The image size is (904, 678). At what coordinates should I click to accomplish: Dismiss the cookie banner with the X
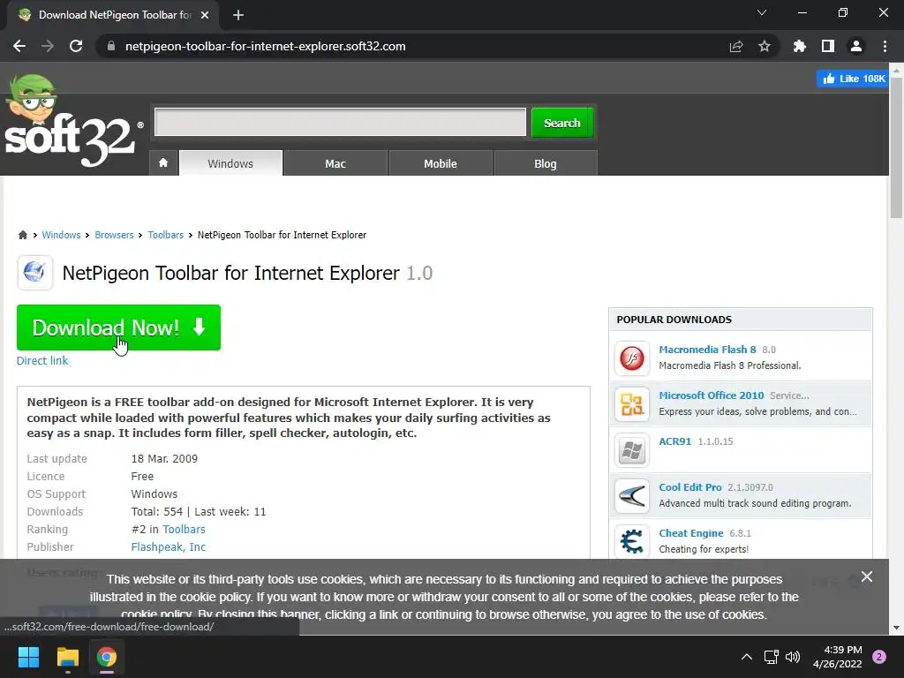click(x=867, y=576)
